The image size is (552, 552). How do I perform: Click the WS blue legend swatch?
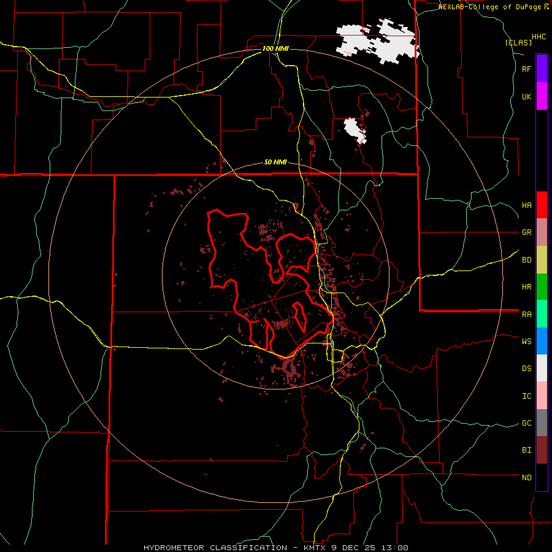pyautogui.click(x=542, y=341)
